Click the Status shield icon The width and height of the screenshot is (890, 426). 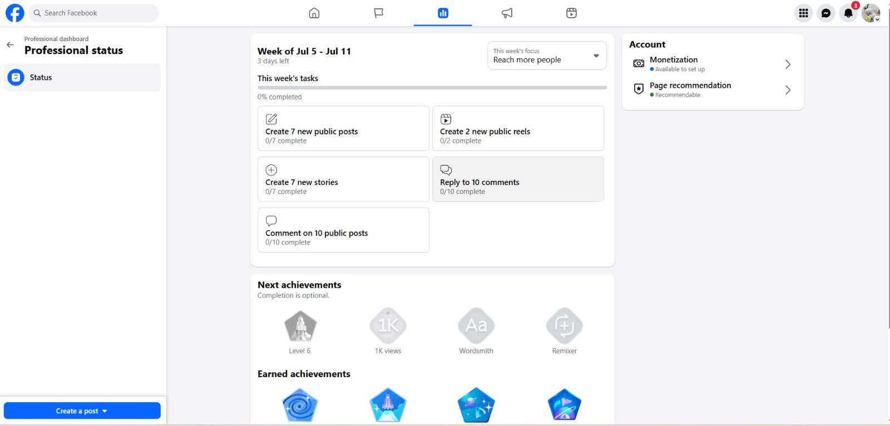coord(16,77)
